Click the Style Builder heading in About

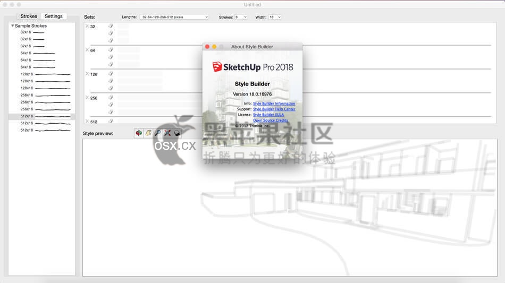pyautogui.click(x=252, y=84)
